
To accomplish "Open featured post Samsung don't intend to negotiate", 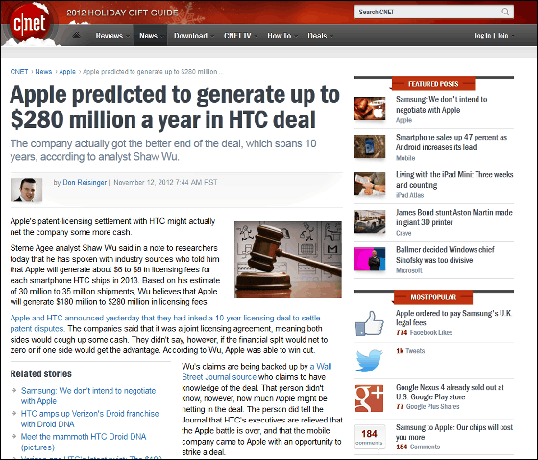I will (441, 105).
